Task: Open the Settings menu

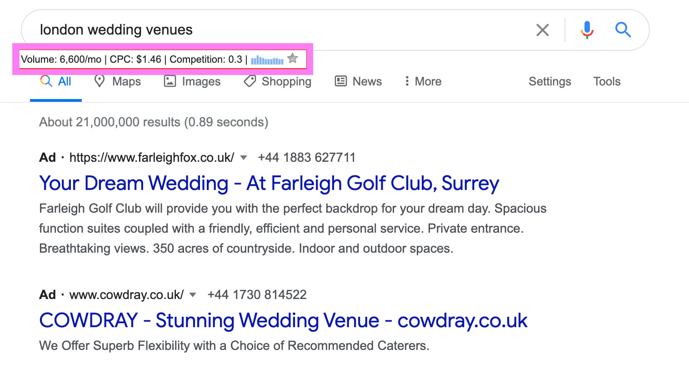Action: (549, 81)
